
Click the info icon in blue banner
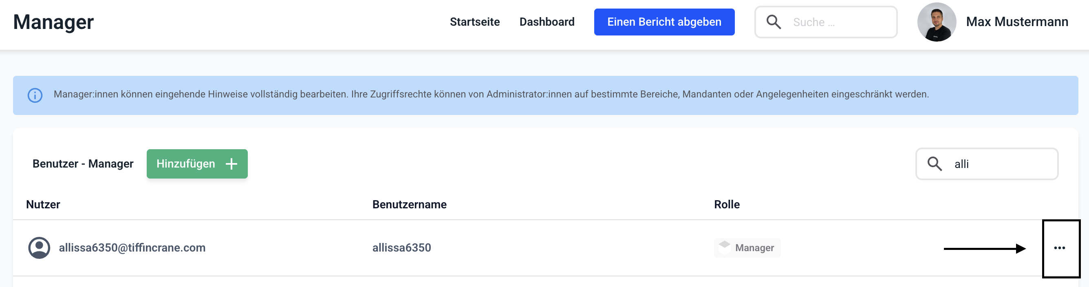coord(35,95)
